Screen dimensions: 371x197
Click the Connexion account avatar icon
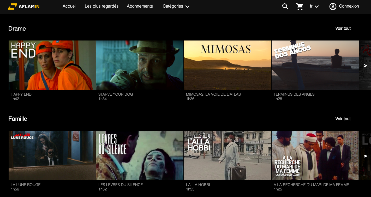click(333, 6)
